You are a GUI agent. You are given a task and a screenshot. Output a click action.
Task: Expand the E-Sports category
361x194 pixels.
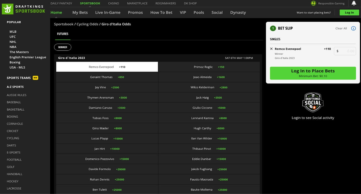(13, 152)
